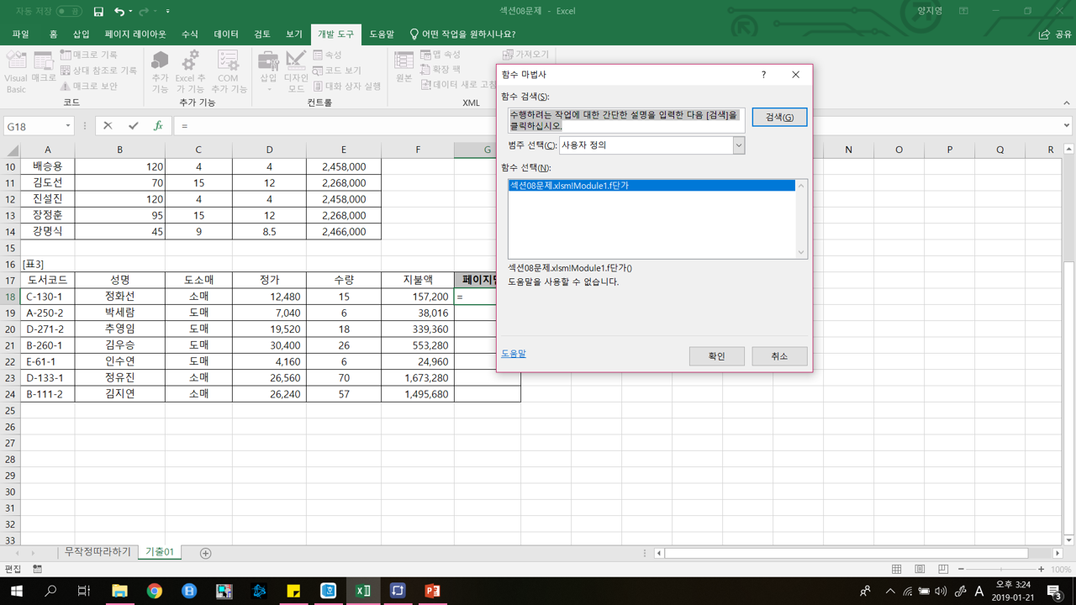Viewport: 1076px width, 605px height.
Task: Click the Macros icon in the ribbon
Action: [43, 66]
